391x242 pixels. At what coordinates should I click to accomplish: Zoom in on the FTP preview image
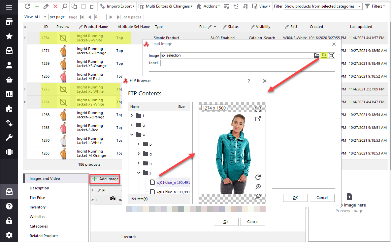point(258,186)
